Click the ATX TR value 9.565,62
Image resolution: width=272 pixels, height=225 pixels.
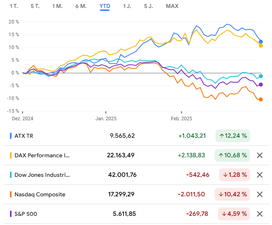pyautogui.click(x=122, y=136)
